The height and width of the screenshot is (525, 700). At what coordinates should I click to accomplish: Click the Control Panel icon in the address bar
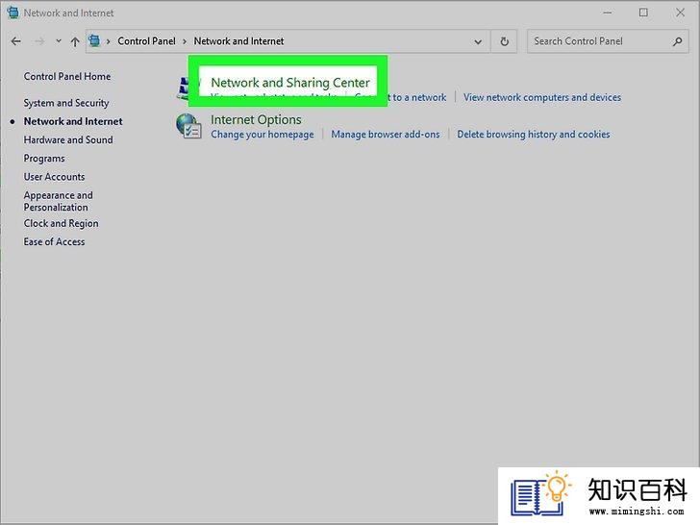94,41
